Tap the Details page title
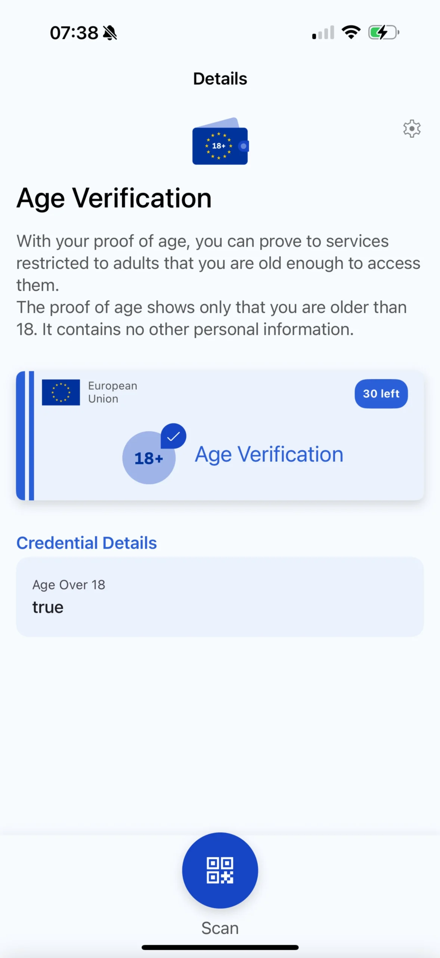This screenshot has width=440, height=958. 220,79
